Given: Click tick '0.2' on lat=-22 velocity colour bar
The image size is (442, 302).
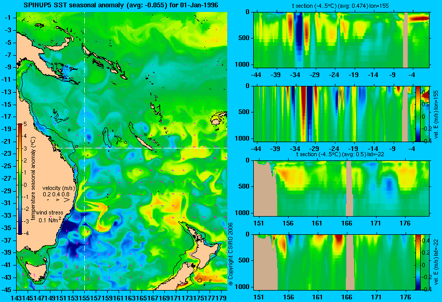Looking at the screenshot, I should (x=425, y=253).
